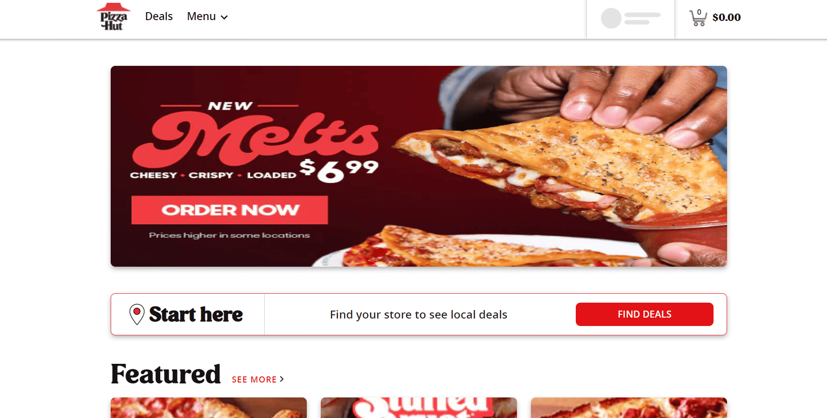This screenshot has width=827, height=418.
Task: Open the Deals page
Action: click(159, 16)
